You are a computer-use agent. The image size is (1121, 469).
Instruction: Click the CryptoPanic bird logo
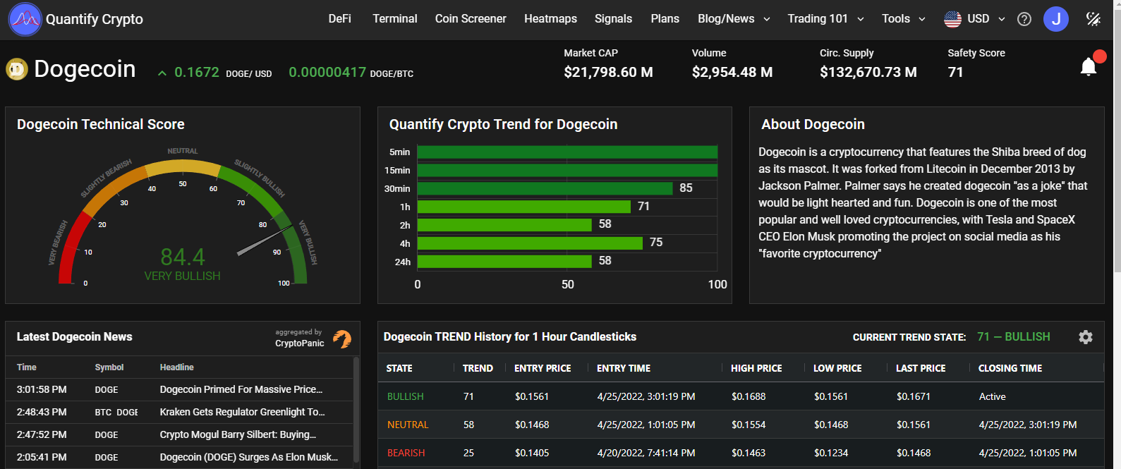[x=342, y=339]
